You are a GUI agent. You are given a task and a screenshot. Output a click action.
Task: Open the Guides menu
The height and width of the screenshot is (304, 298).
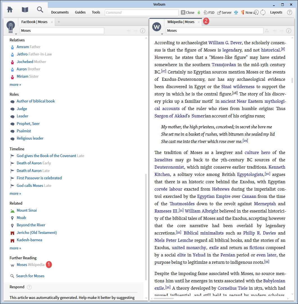80,12
